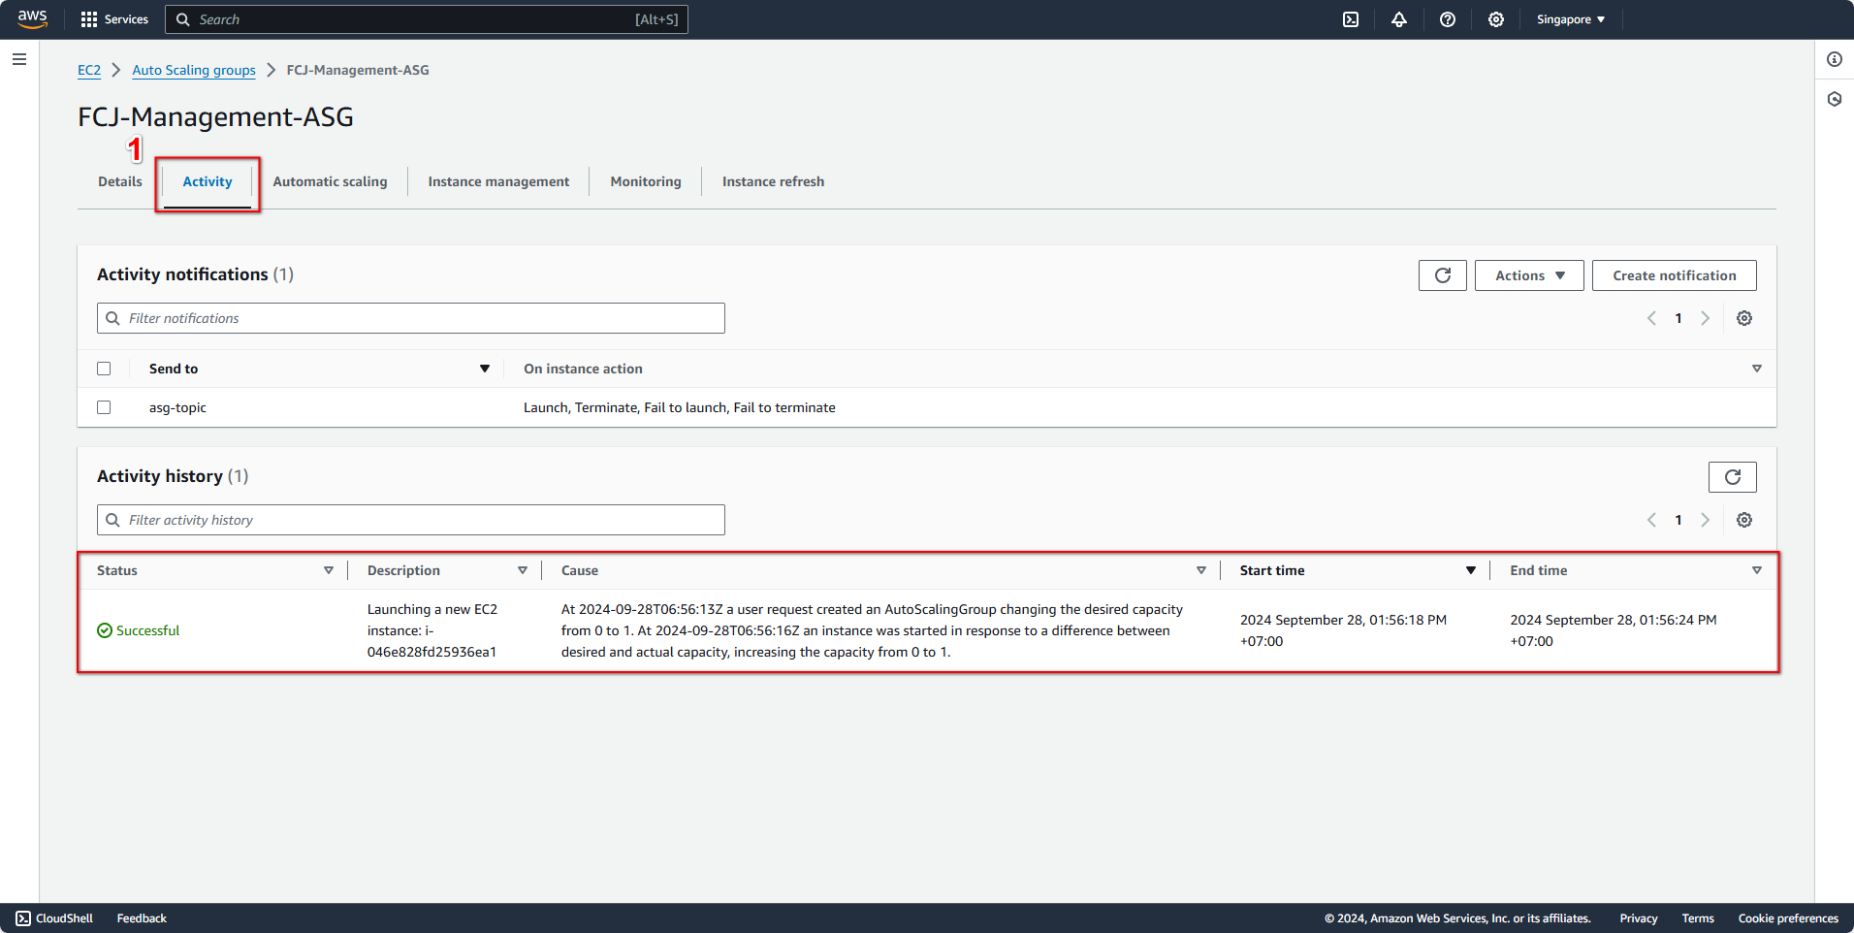Open the hexagon panel icon on right sidebar
Image resolution: width=1854 pixels, height=933 pixels.
click(x=1835, y=99)
